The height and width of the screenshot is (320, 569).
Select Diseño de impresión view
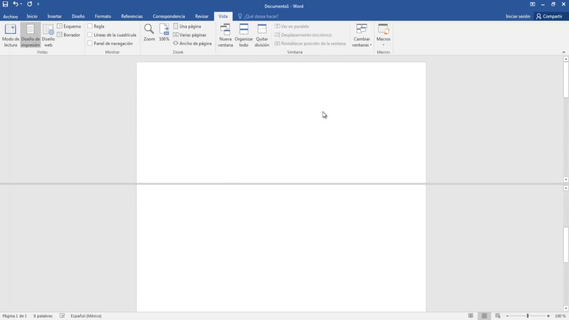tap(30, 36)
